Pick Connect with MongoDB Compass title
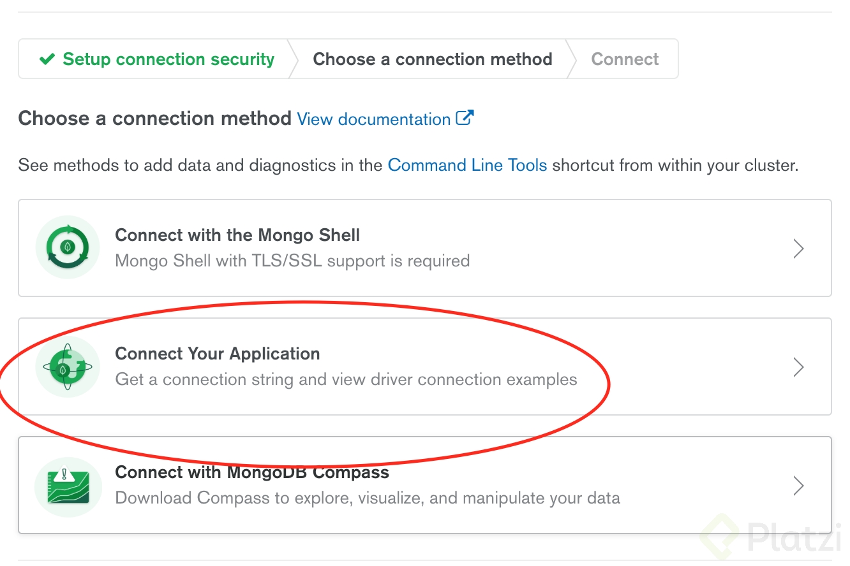The image size is (850, 566). coord(252,472)
